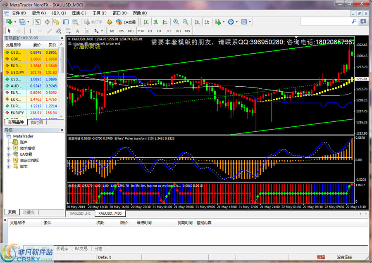Switch chart to candlesticks icon
Viewport: 372px width, 263px height.
pos(156,22)
